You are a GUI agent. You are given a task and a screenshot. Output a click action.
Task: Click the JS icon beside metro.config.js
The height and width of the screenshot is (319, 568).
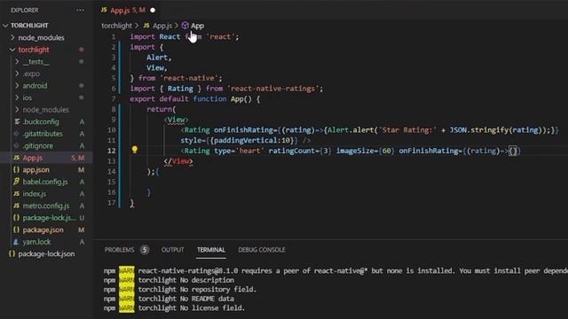tap(16, 206)
